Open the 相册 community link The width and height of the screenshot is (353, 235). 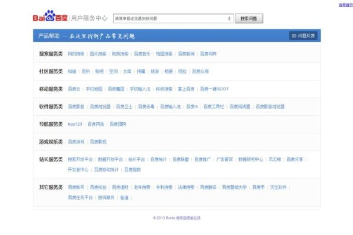[169, 71]
